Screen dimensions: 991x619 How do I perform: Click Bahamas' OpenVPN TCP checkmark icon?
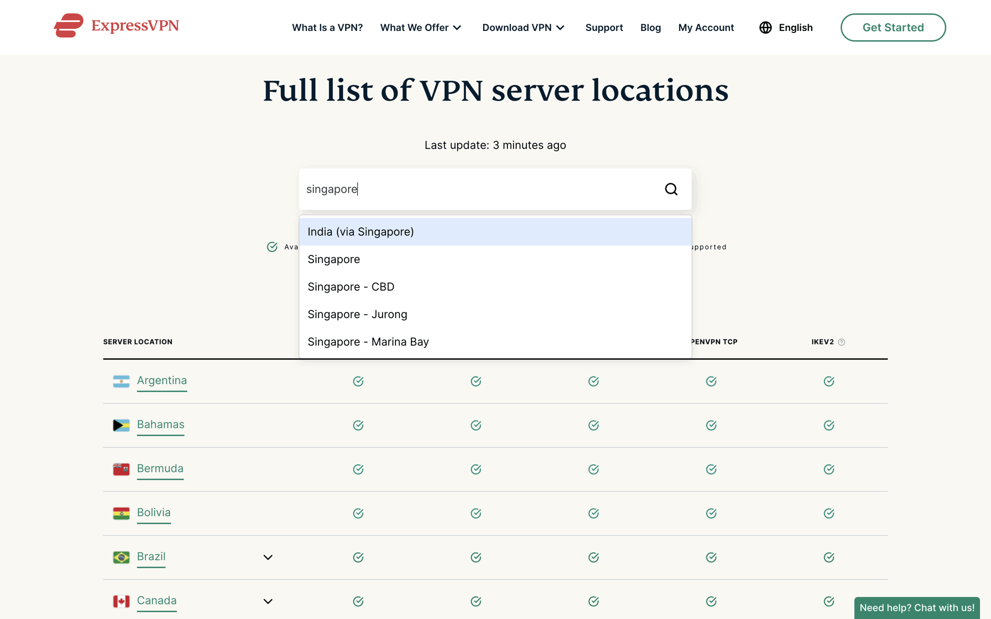711,425
